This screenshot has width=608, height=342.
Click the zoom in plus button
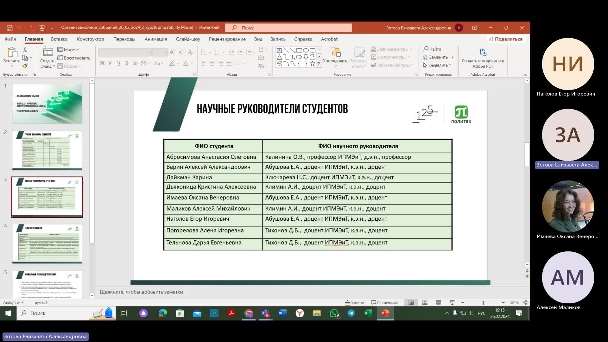click(x=503, y=303)
